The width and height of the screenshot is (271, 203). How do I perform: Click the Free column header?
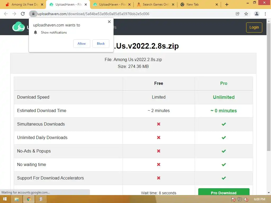[x=159, y=83]
